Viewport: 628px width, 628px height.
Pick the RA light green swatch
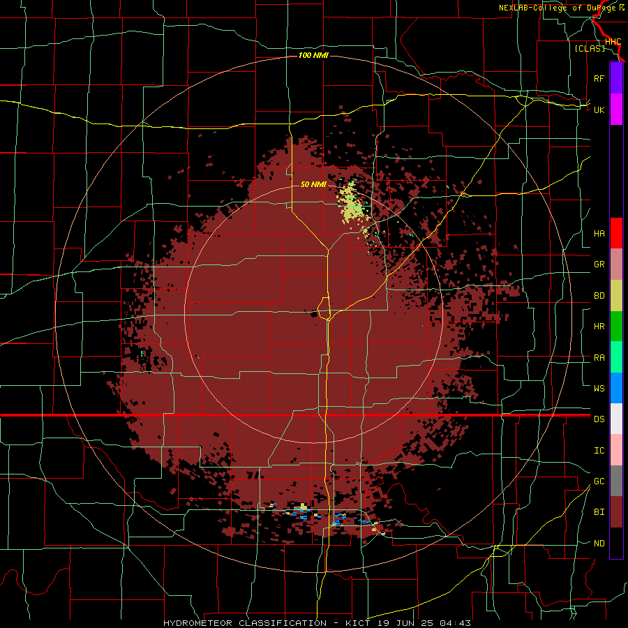pos(616,357)
